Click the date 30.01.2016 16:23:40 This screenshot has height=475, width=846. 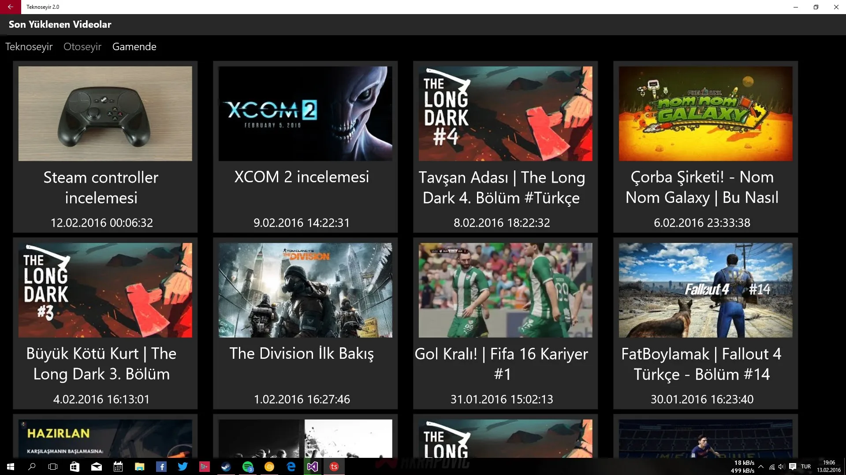702,399
